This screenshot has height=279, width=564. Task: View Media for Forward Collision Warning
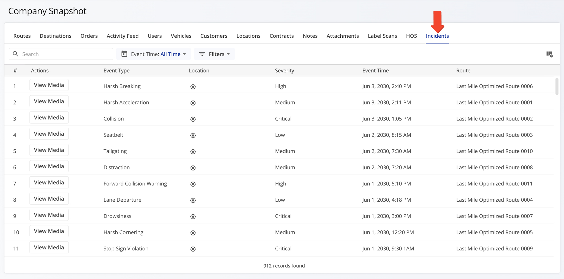pos(49,182)
